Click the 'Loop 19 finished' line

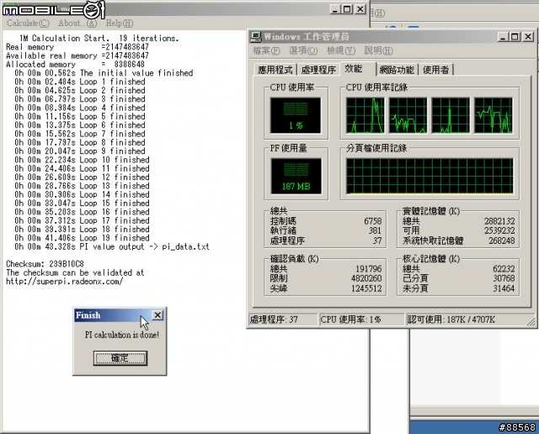(x=82, y=238)
